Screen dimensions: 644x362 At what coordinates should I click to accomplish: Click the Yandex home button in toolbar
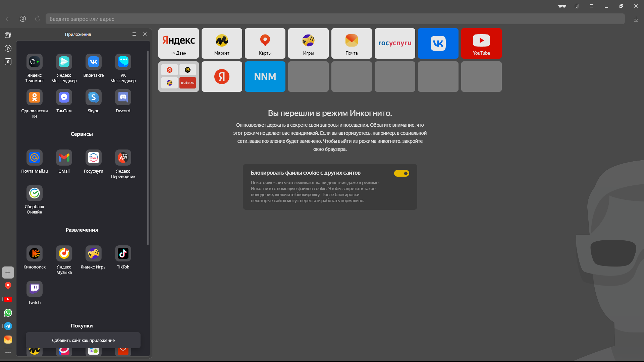tap(23, 19)
